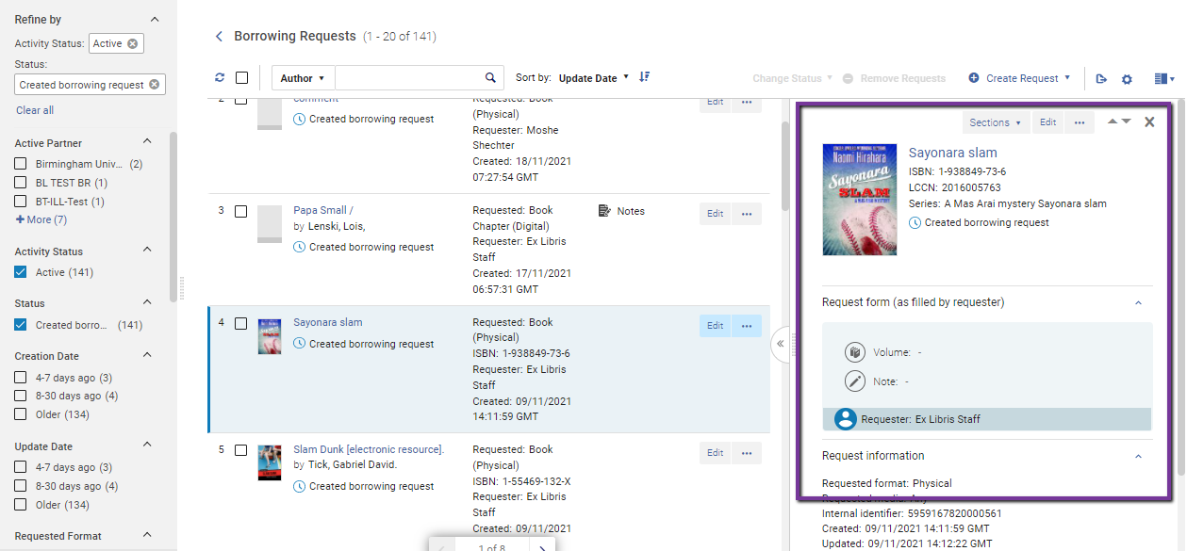Image resolution: width=1187 pixels, height=551 pixels.
Task: Check Creation Date 4-7 days ago
Action: (21, 378)
